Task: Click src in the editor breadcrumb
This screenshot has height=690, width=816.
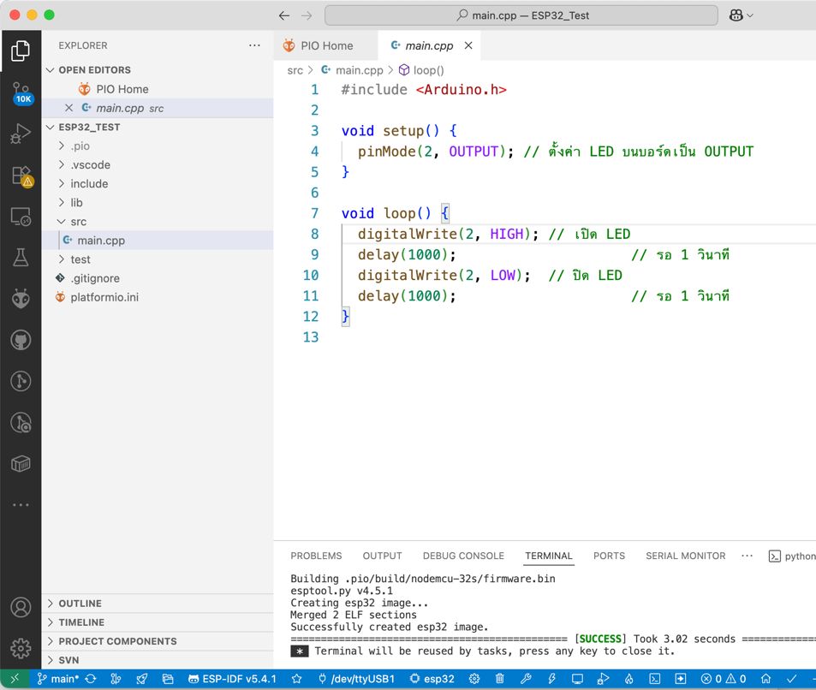Action: (x=295, y=70)
